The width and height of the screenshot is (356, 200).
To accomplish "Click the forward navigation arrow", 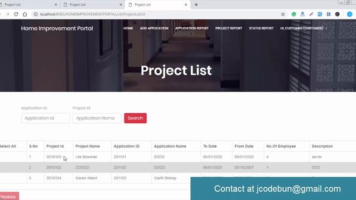I will (7, 14).
